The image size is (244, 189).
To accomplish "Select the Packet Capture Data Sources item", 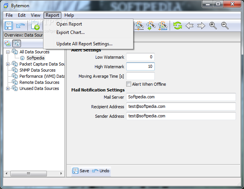I will coord(42,64).
